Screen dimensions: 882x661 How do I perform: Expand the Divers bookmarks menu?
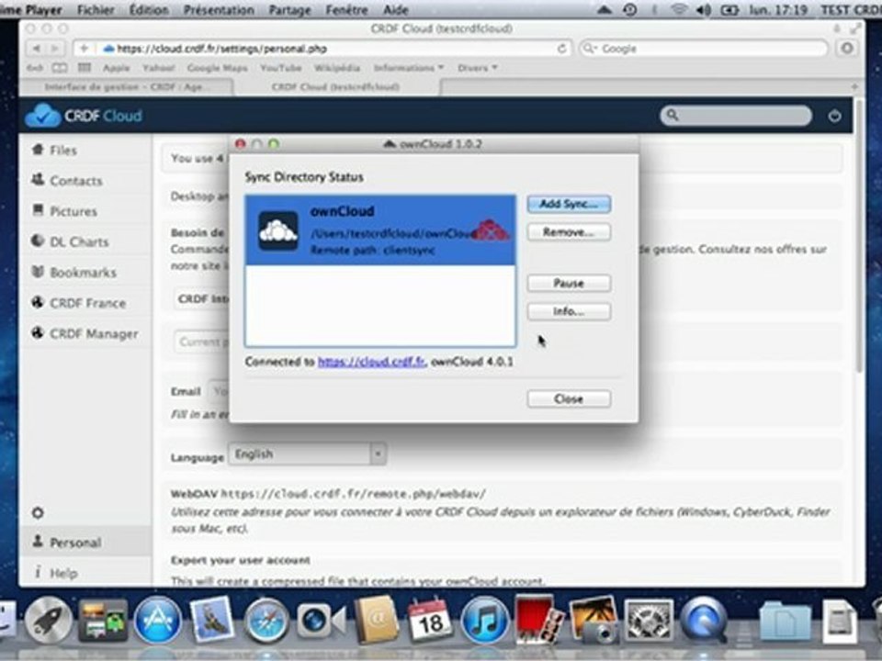(x=478, y=68)
